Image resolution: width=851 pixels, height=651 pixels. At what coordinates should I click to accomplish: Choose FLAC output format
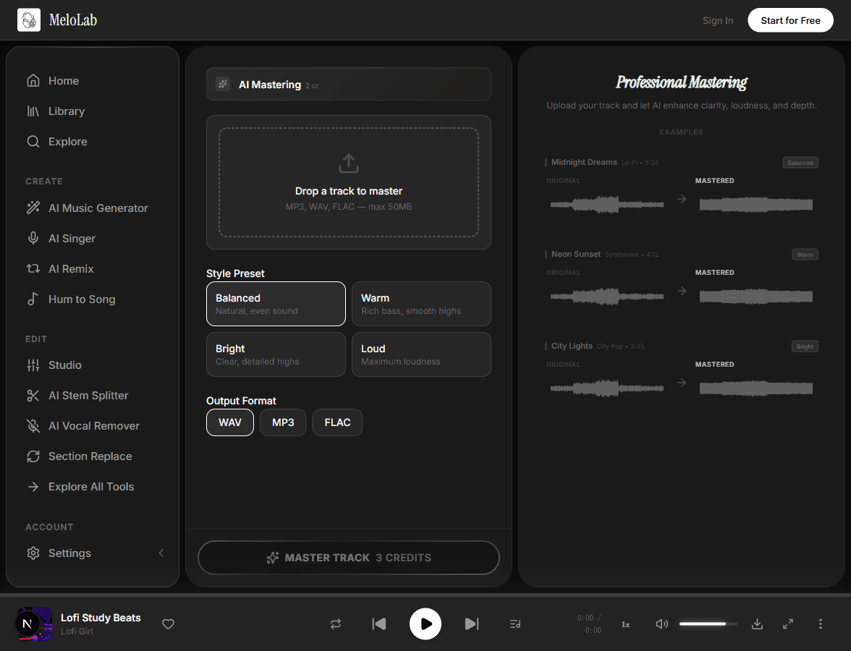click(x=337, y=422)
